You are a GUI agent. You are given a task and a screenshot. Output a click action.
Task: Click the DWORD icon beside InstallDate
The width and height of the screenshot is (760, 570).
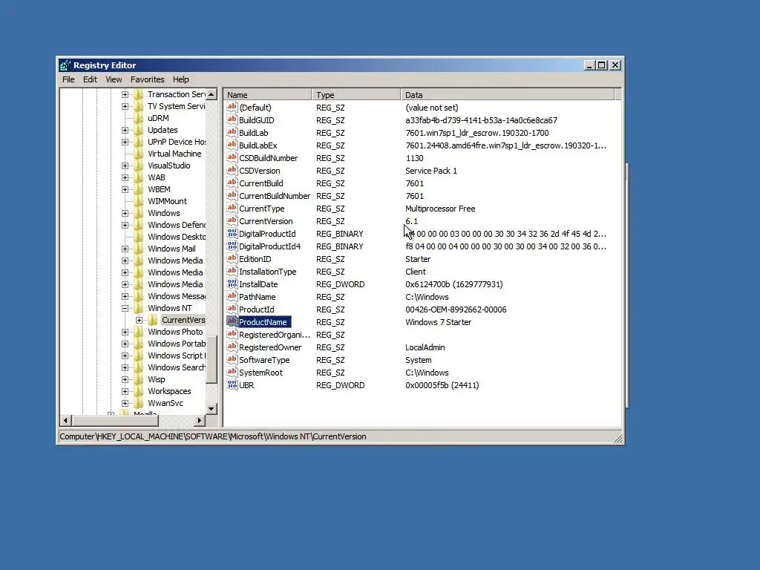(x=232, y=284)
